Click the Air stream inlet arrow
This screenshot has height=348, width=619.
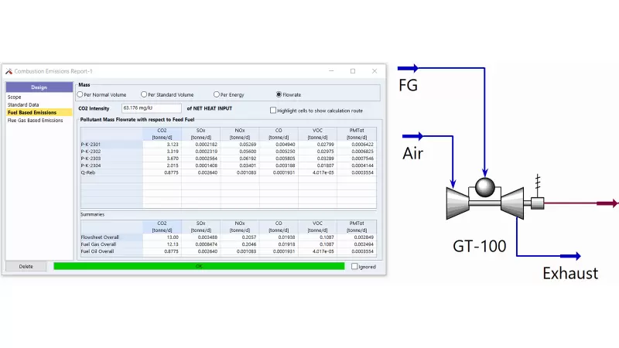[409, 138]
